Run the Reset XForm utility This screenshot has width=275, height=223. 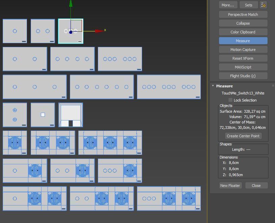point(243,58)
